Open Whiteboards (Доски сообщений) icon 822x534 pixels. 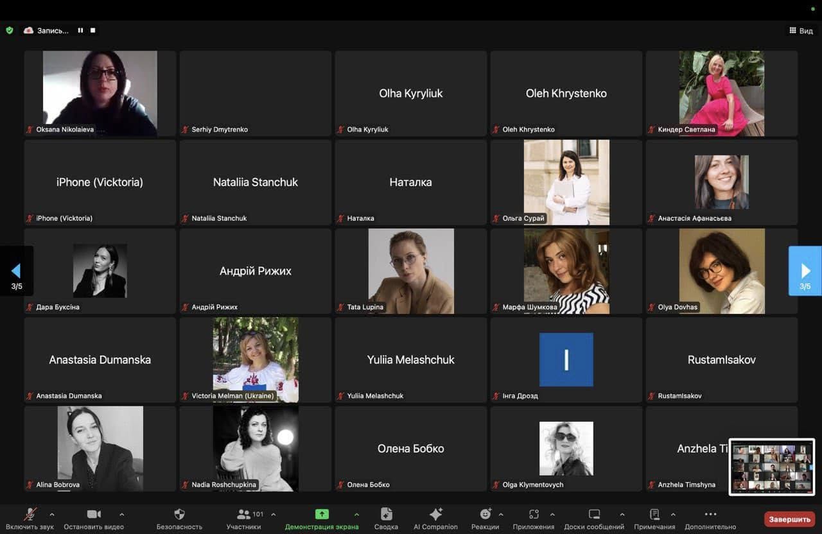[x=594, y=515]
